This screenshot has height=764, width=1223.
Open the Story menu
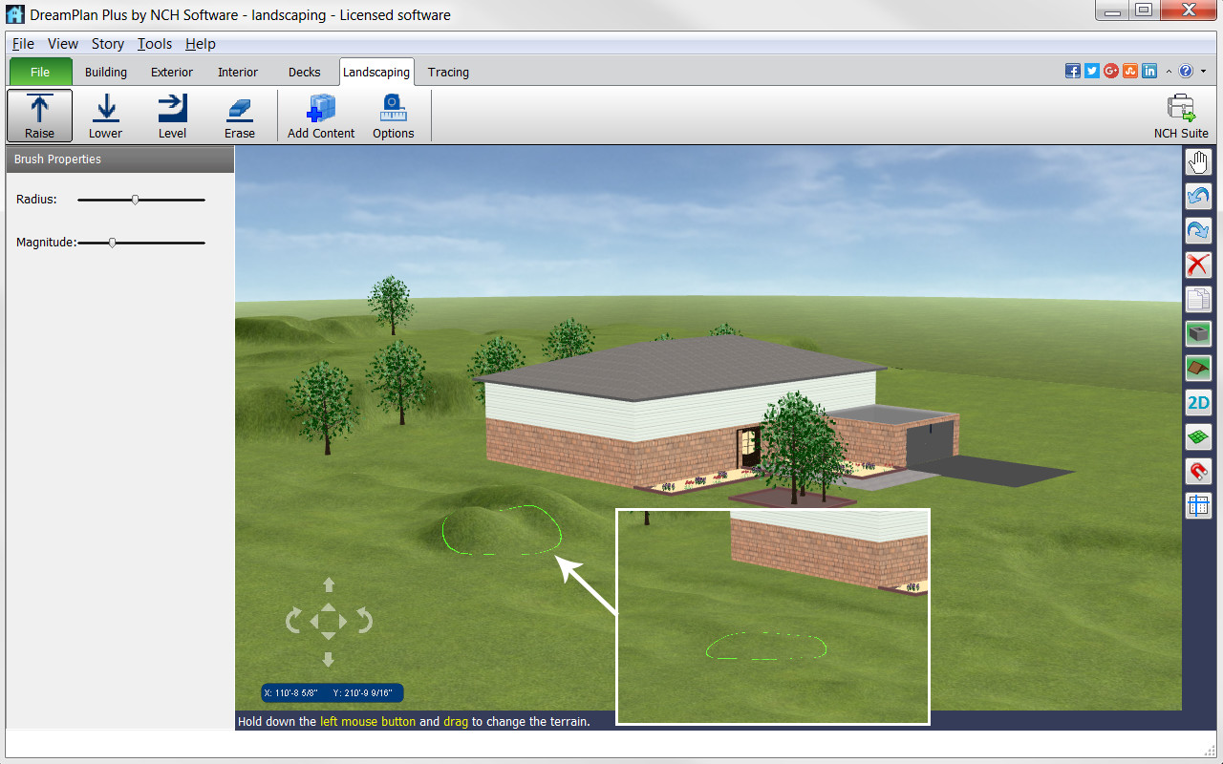click(107, 44)
